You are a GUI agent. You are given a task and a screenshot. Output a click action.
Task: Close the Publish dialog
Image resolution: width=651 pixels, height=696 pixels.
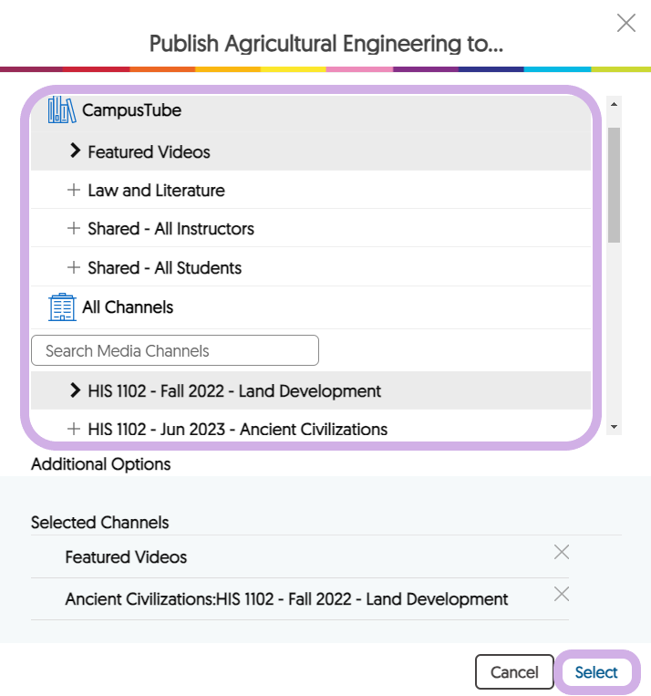click(x=626, y=24)
